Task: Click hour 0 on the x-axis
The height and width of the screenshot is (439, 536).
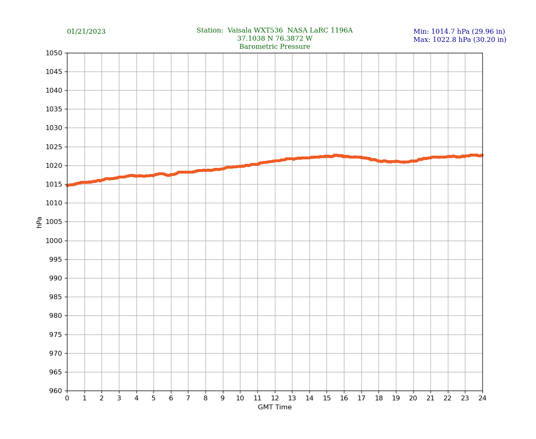Action: [x=67, y=398]
